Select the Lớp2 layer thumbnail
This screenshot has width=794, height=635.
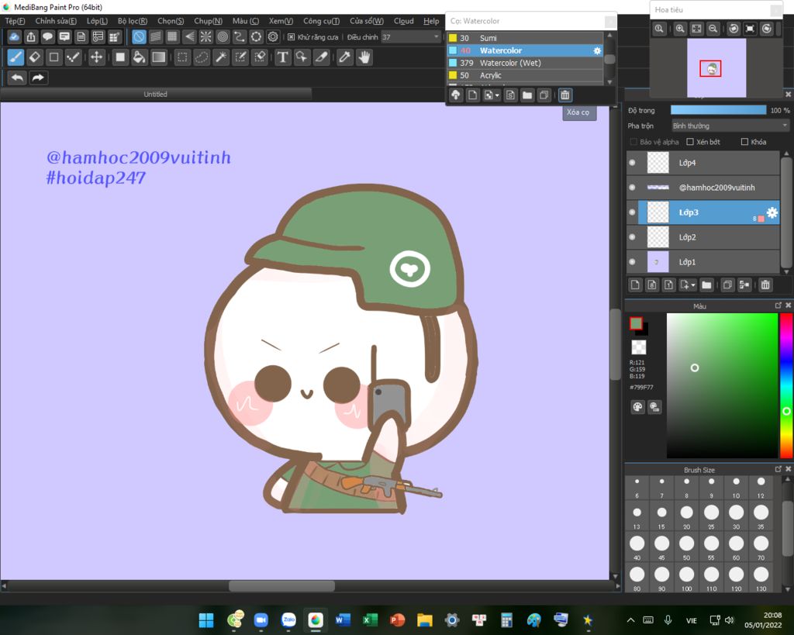tap(658, 237)
